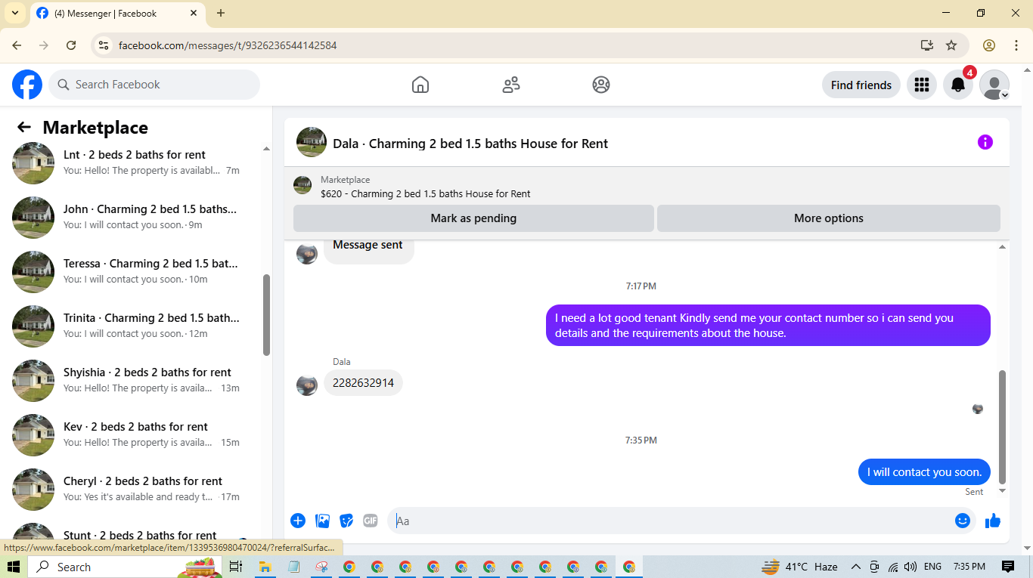Viewport: 1033px width, 578px height.
Task: Go to the Friends icon in top navigation
Action: (511, 85)
